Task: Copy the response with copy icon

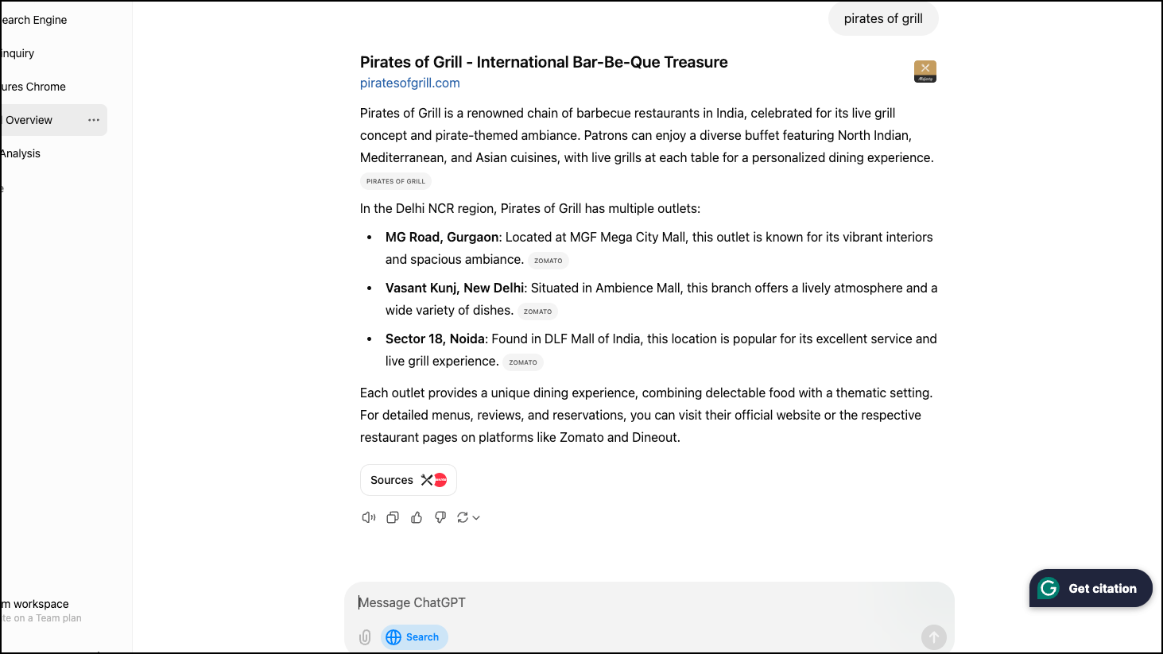Action: 393,517
